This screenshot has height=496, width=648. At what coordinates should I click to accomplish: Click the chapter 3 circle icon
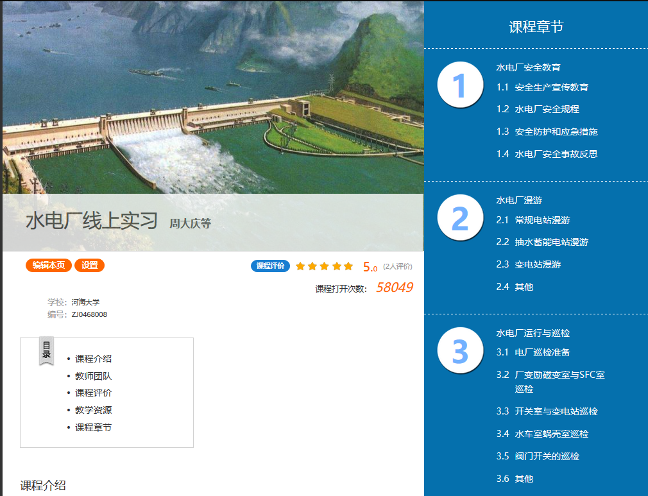pos(460,351)
